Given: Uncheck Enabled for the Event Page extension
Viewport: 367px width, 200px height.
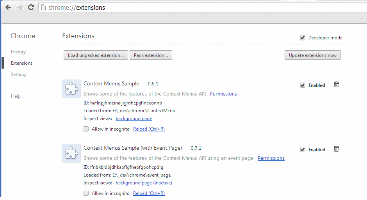Looking at the screenshot, I should click(x=303, y=150).
